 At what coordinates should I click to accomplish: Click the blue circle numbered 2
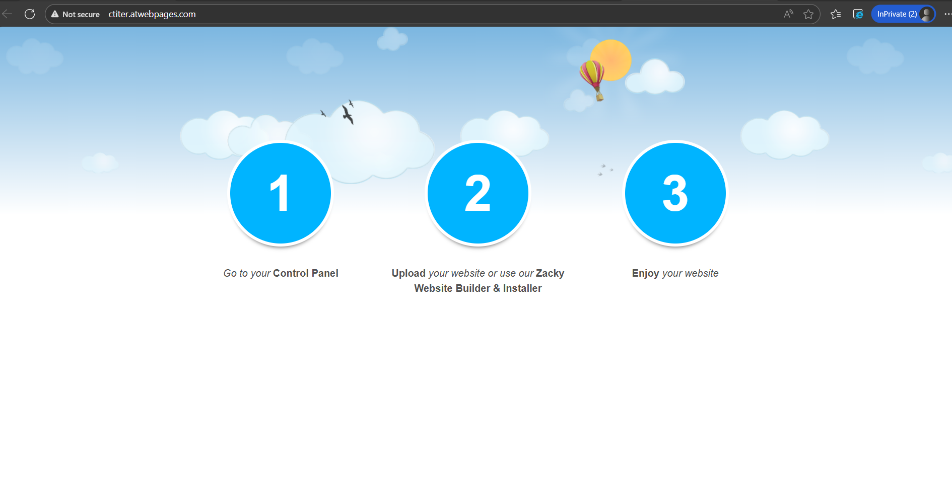tap(478, 193)
